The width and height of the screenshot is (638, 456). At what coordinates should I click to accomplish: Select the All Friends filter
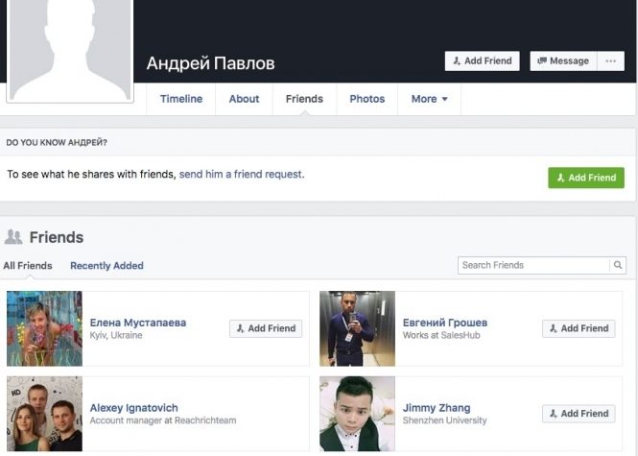pos(28,266)
